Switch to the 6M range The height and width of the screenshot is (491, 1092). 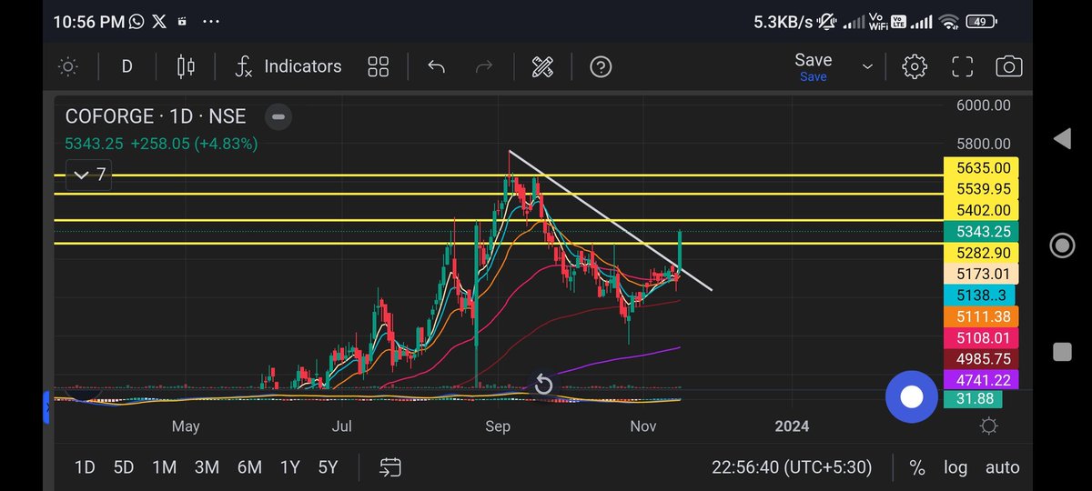(x=249, y=467)
